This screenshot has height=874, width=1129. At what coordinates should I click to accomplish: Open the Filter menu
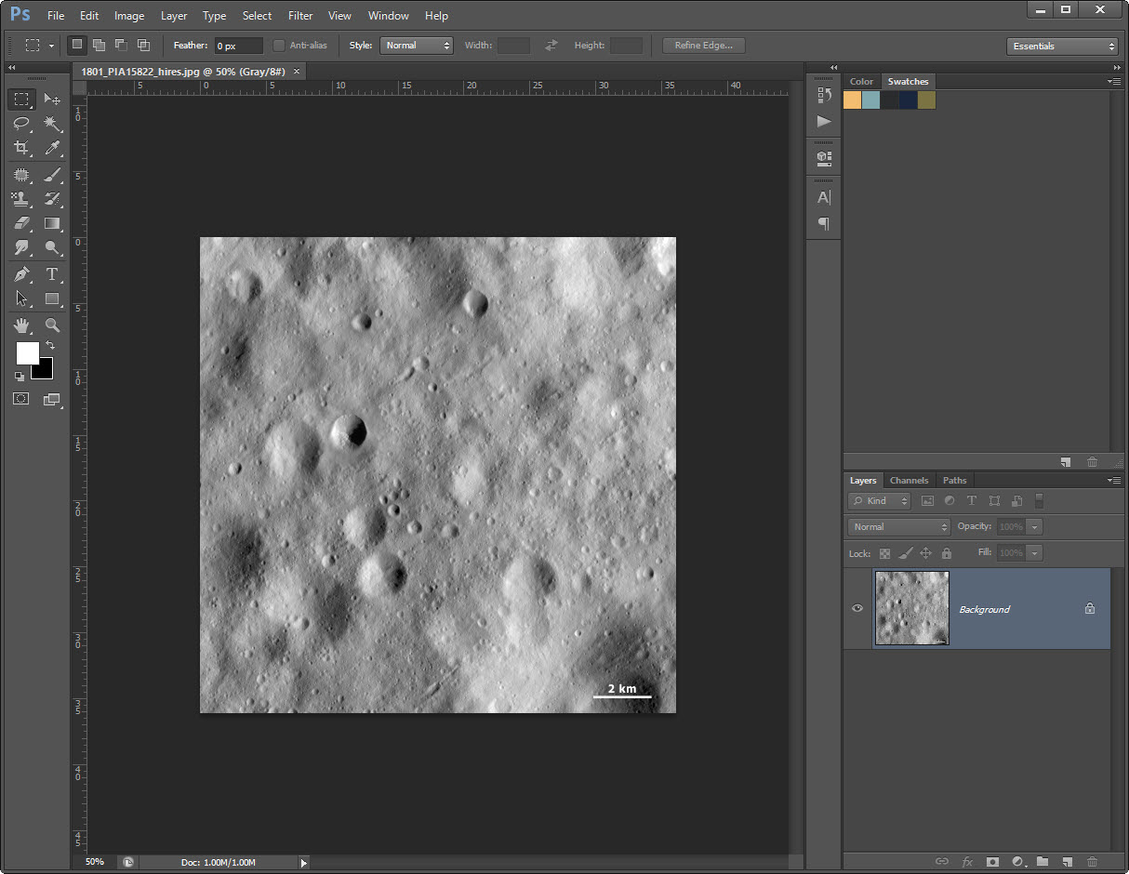point(300,16)
